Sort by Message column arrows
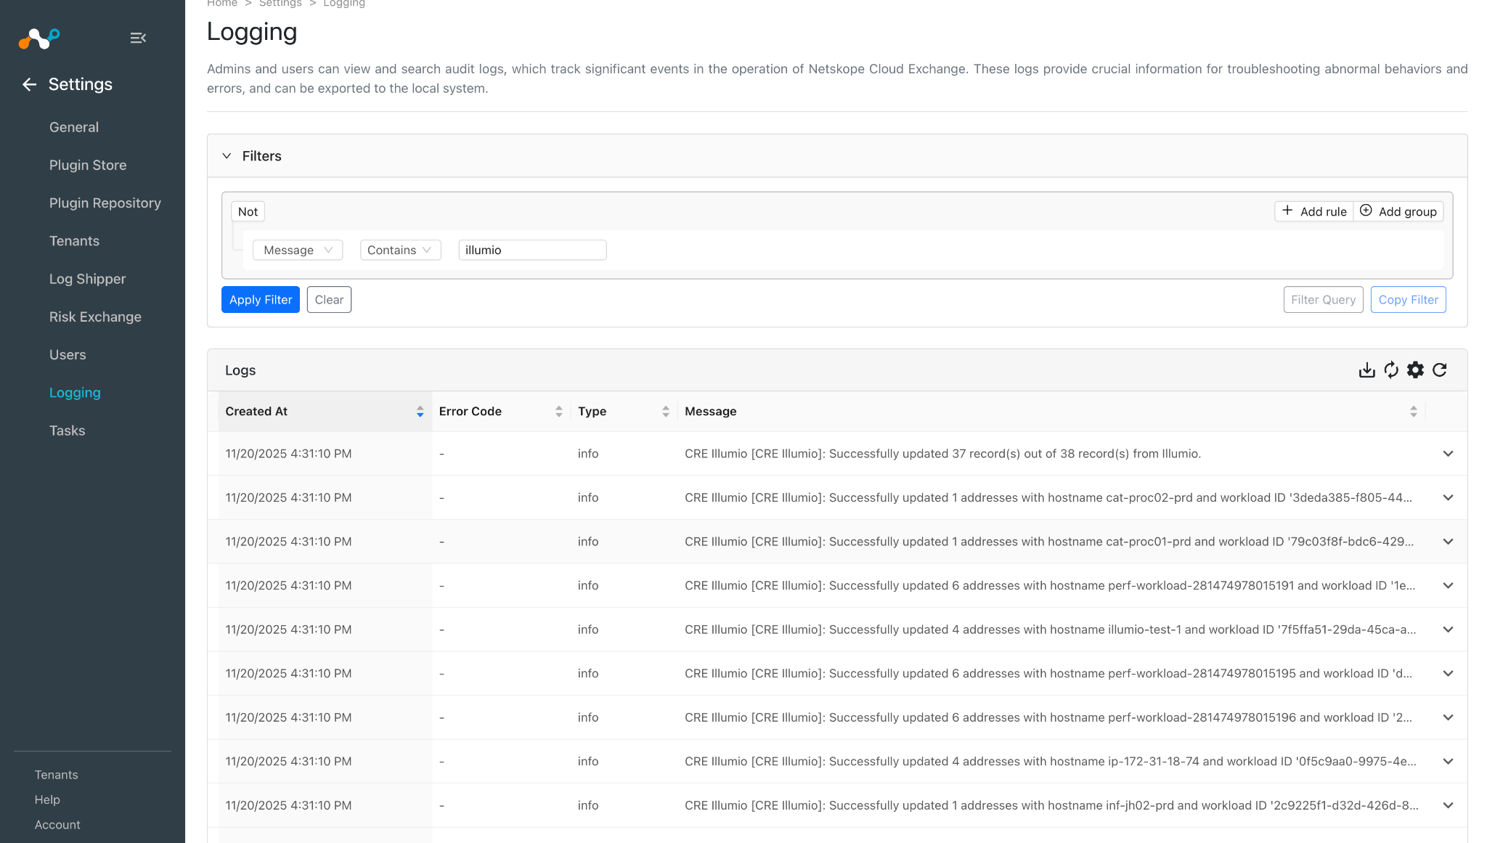The height and width of the screenshot is (843, 1487). click(1413, 412)
